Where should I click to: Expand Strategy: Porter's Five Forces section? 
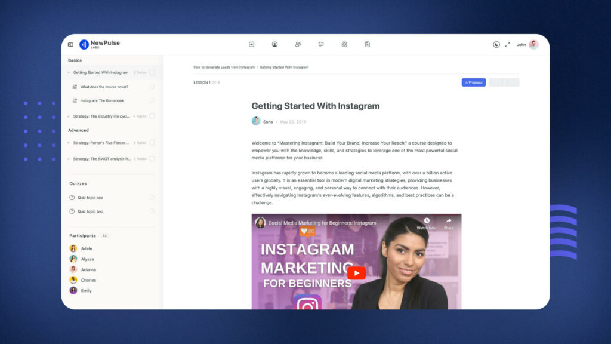69,143
